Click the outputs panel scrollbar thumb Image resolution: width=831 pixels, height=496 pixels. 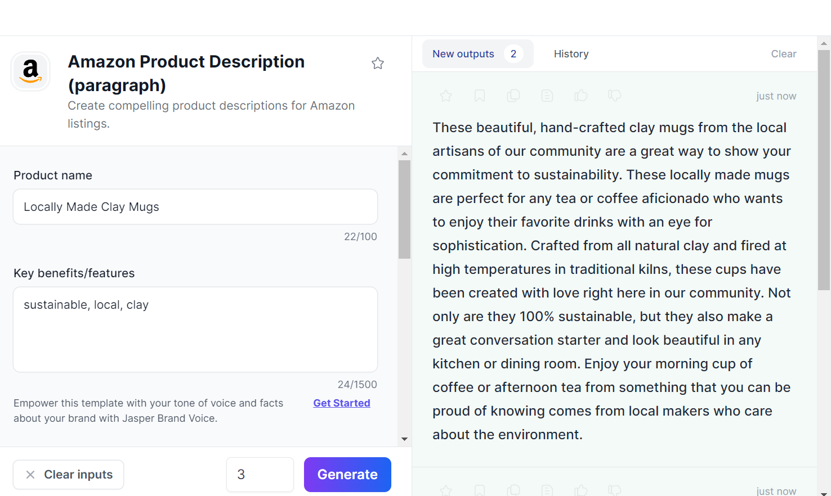tap(824, 170)
